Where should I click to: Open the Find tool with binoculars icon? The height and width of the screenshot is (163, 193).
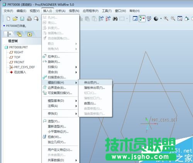click(115, 19)
